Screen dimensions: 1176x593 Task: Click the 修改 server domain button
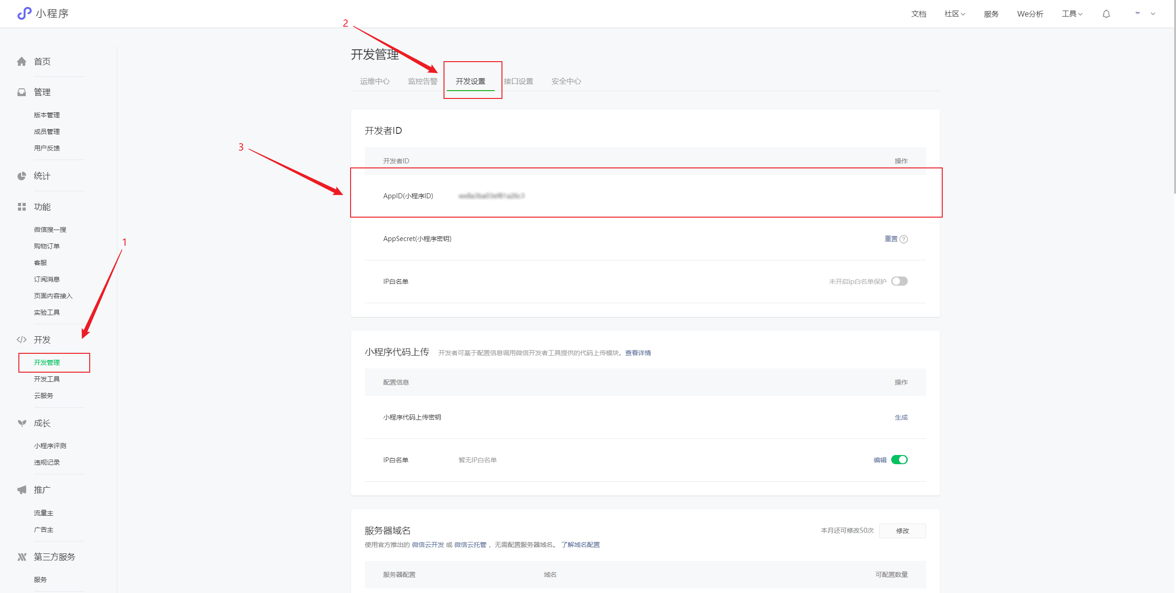coord(902,531)
